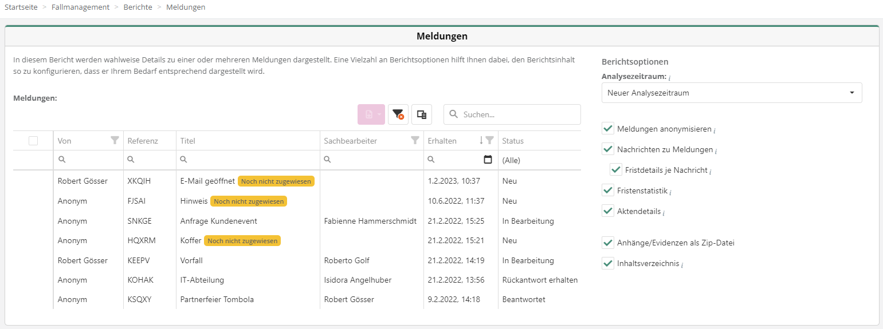Open the column chooser icon

tap(421, 114)
